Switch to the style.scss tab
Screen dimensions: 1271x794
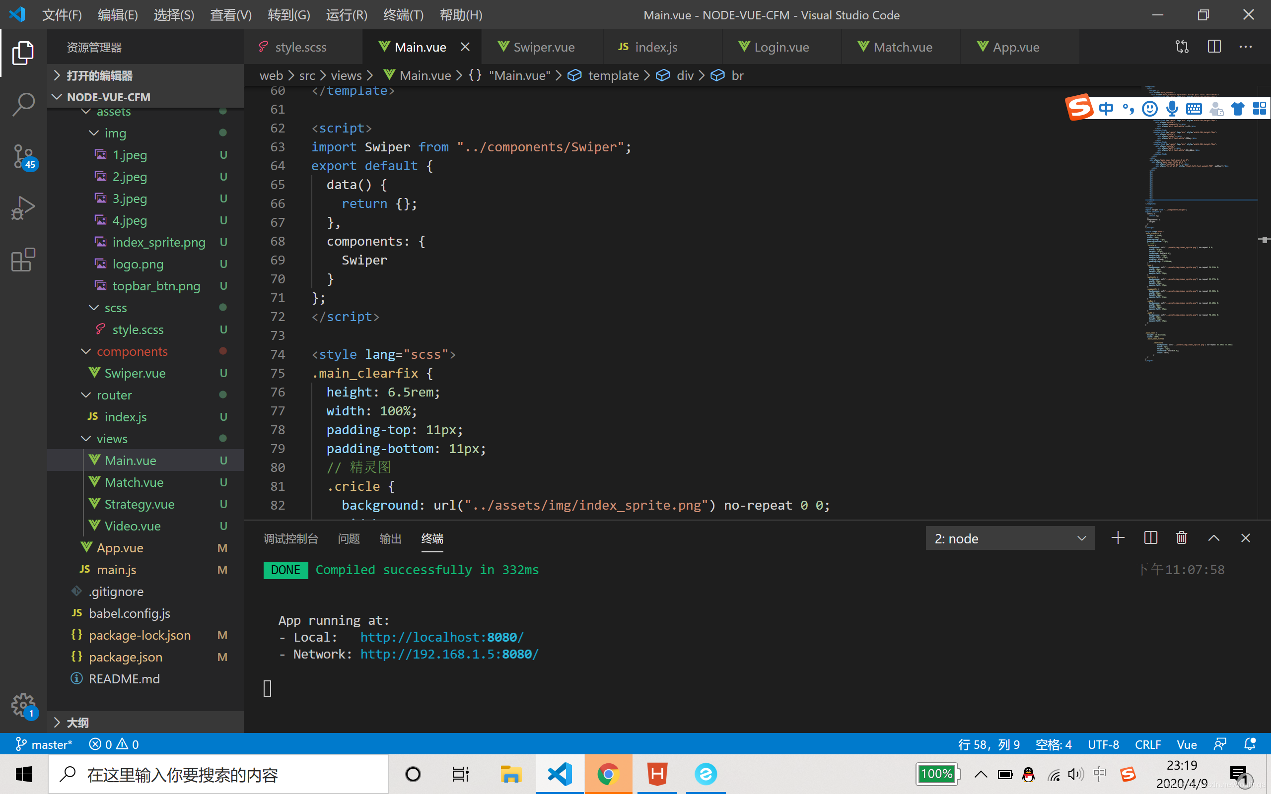click(x=303, y=47)
